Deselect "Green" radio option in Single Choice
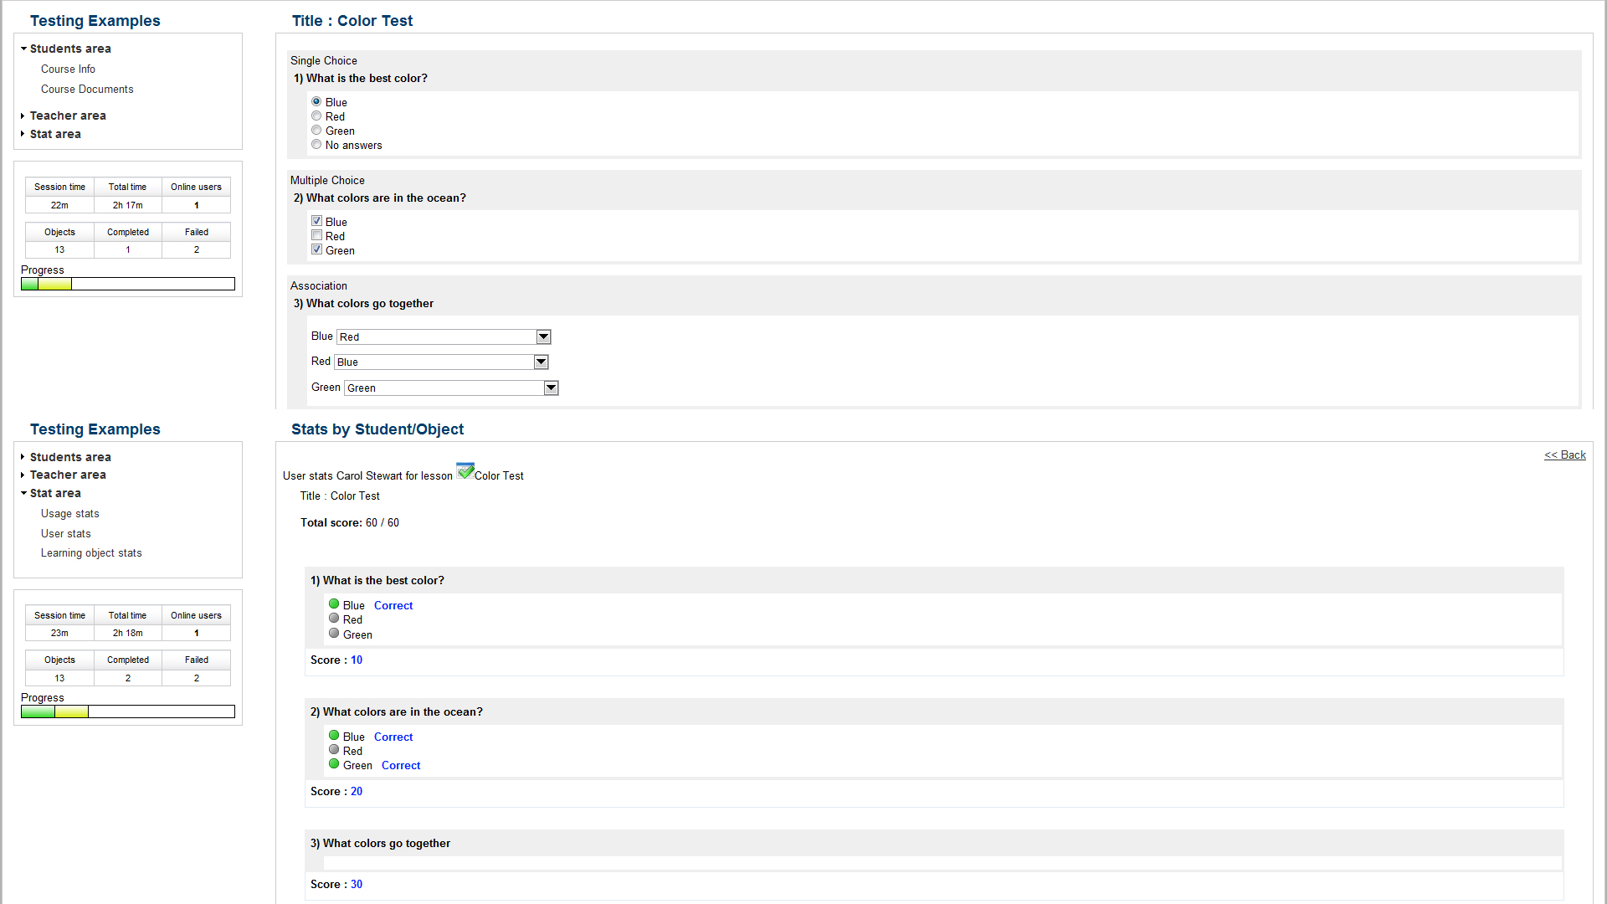Image resolution: width=1607 pixels, height=904 pixels. 316,130
